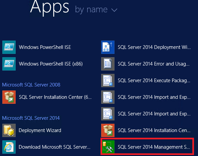Click the 'SQL Server 2014 Installation Cen...' label
Screen dimensions: 198x156
(x=154, y=130)
